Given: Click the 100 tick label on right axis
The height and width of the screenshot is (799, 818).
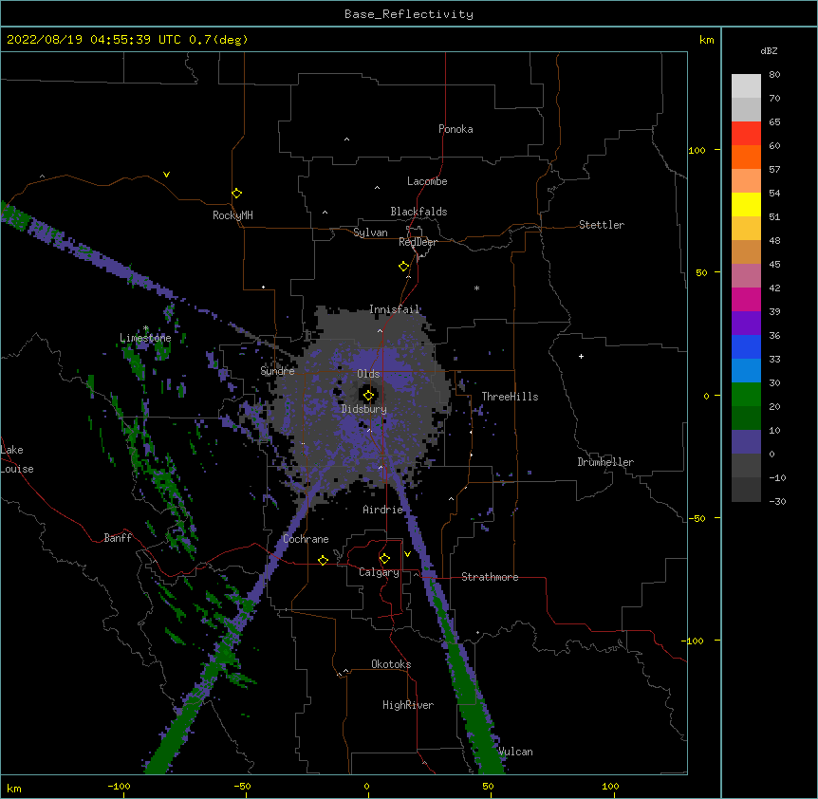Looking at the screenshot, I should (697, 150).
